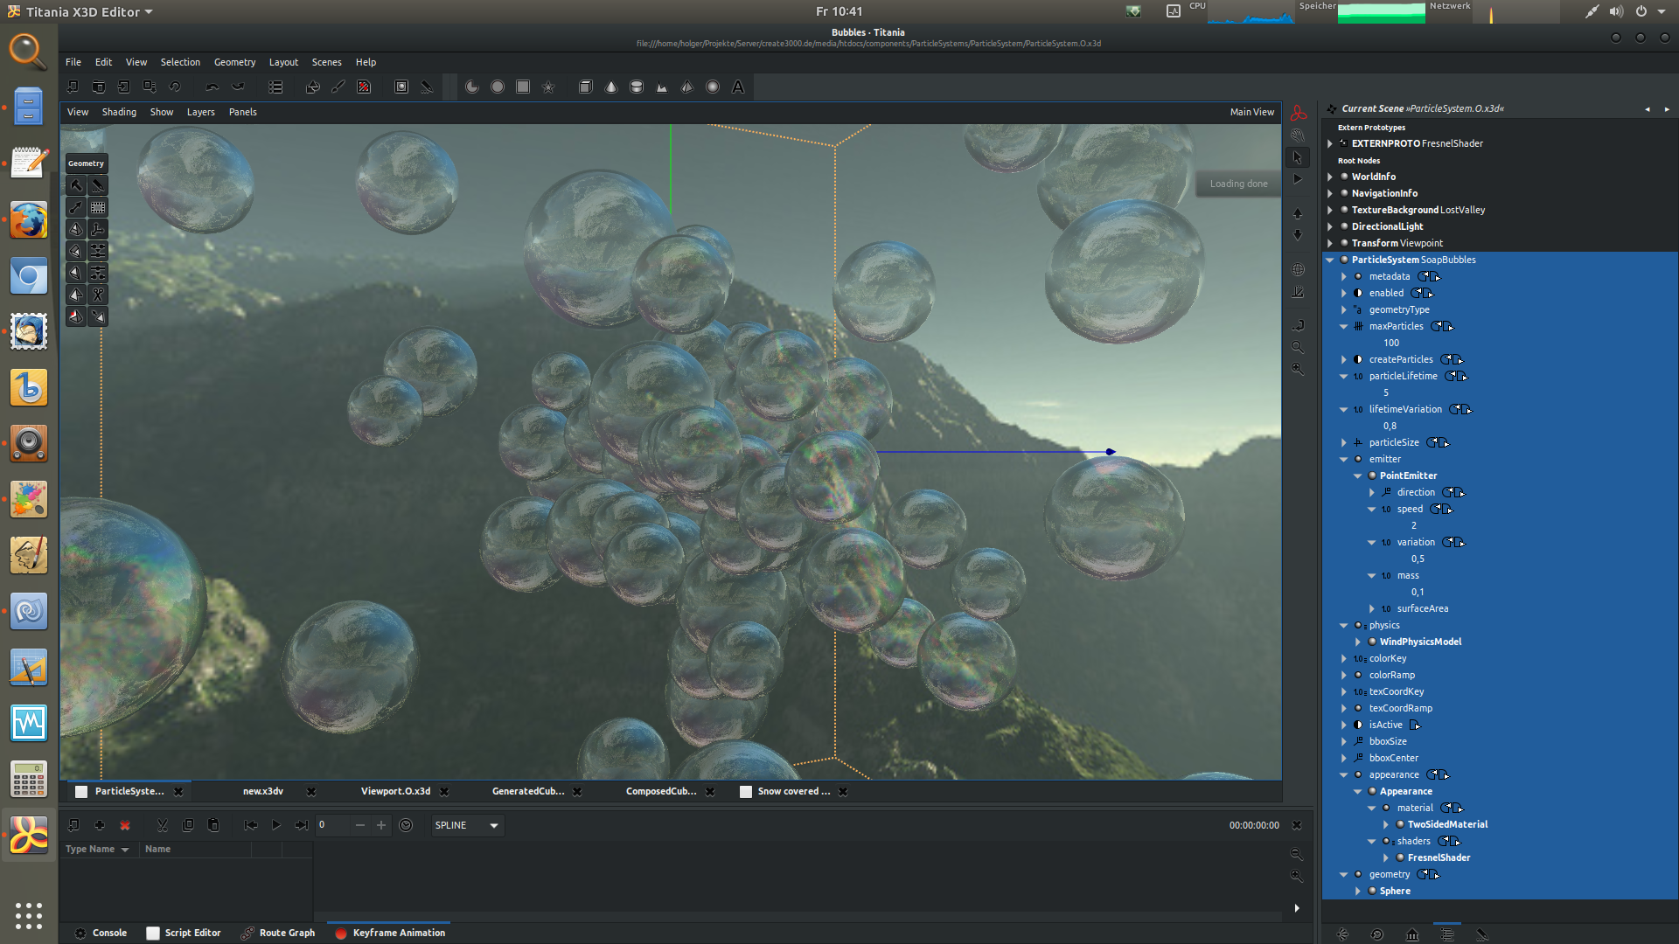Open the Geometry menu
Viewport: 1679px width, 944px height.
tap(234, 62)
